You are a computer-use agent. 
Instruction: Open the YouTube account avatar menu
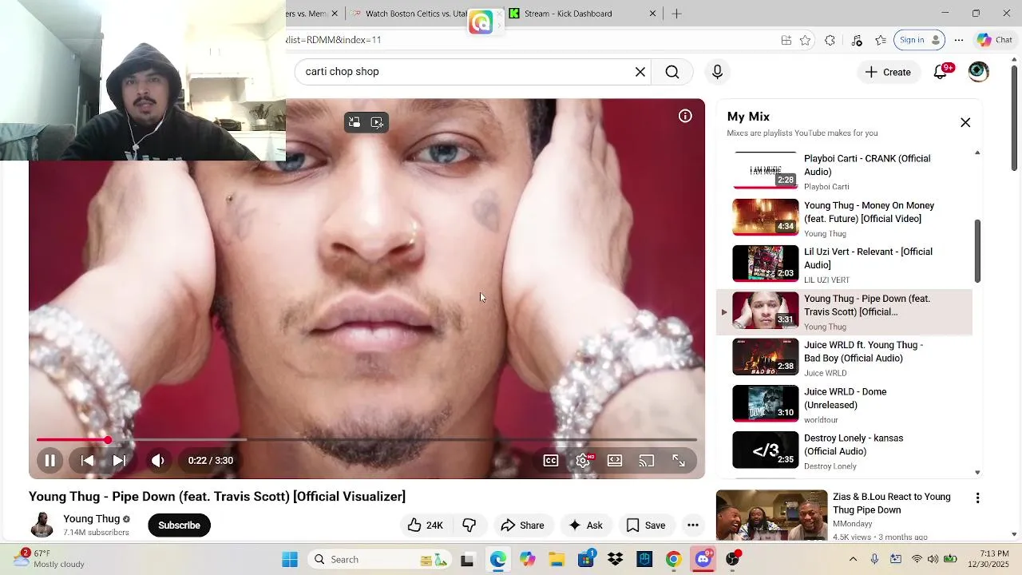(978, 72)
